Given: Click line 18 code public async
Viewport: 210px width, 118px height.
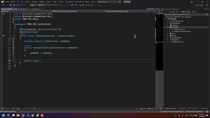Looking at the screenshot, I should click(x=31, y=61).
